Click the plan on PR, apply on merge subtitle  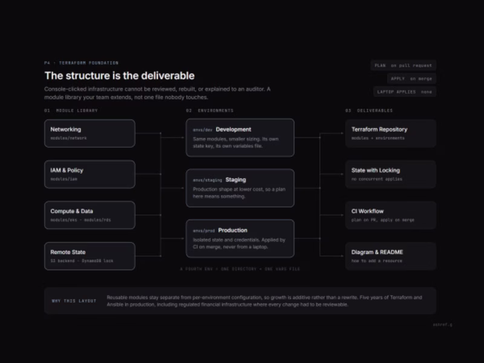coord(383,220)
